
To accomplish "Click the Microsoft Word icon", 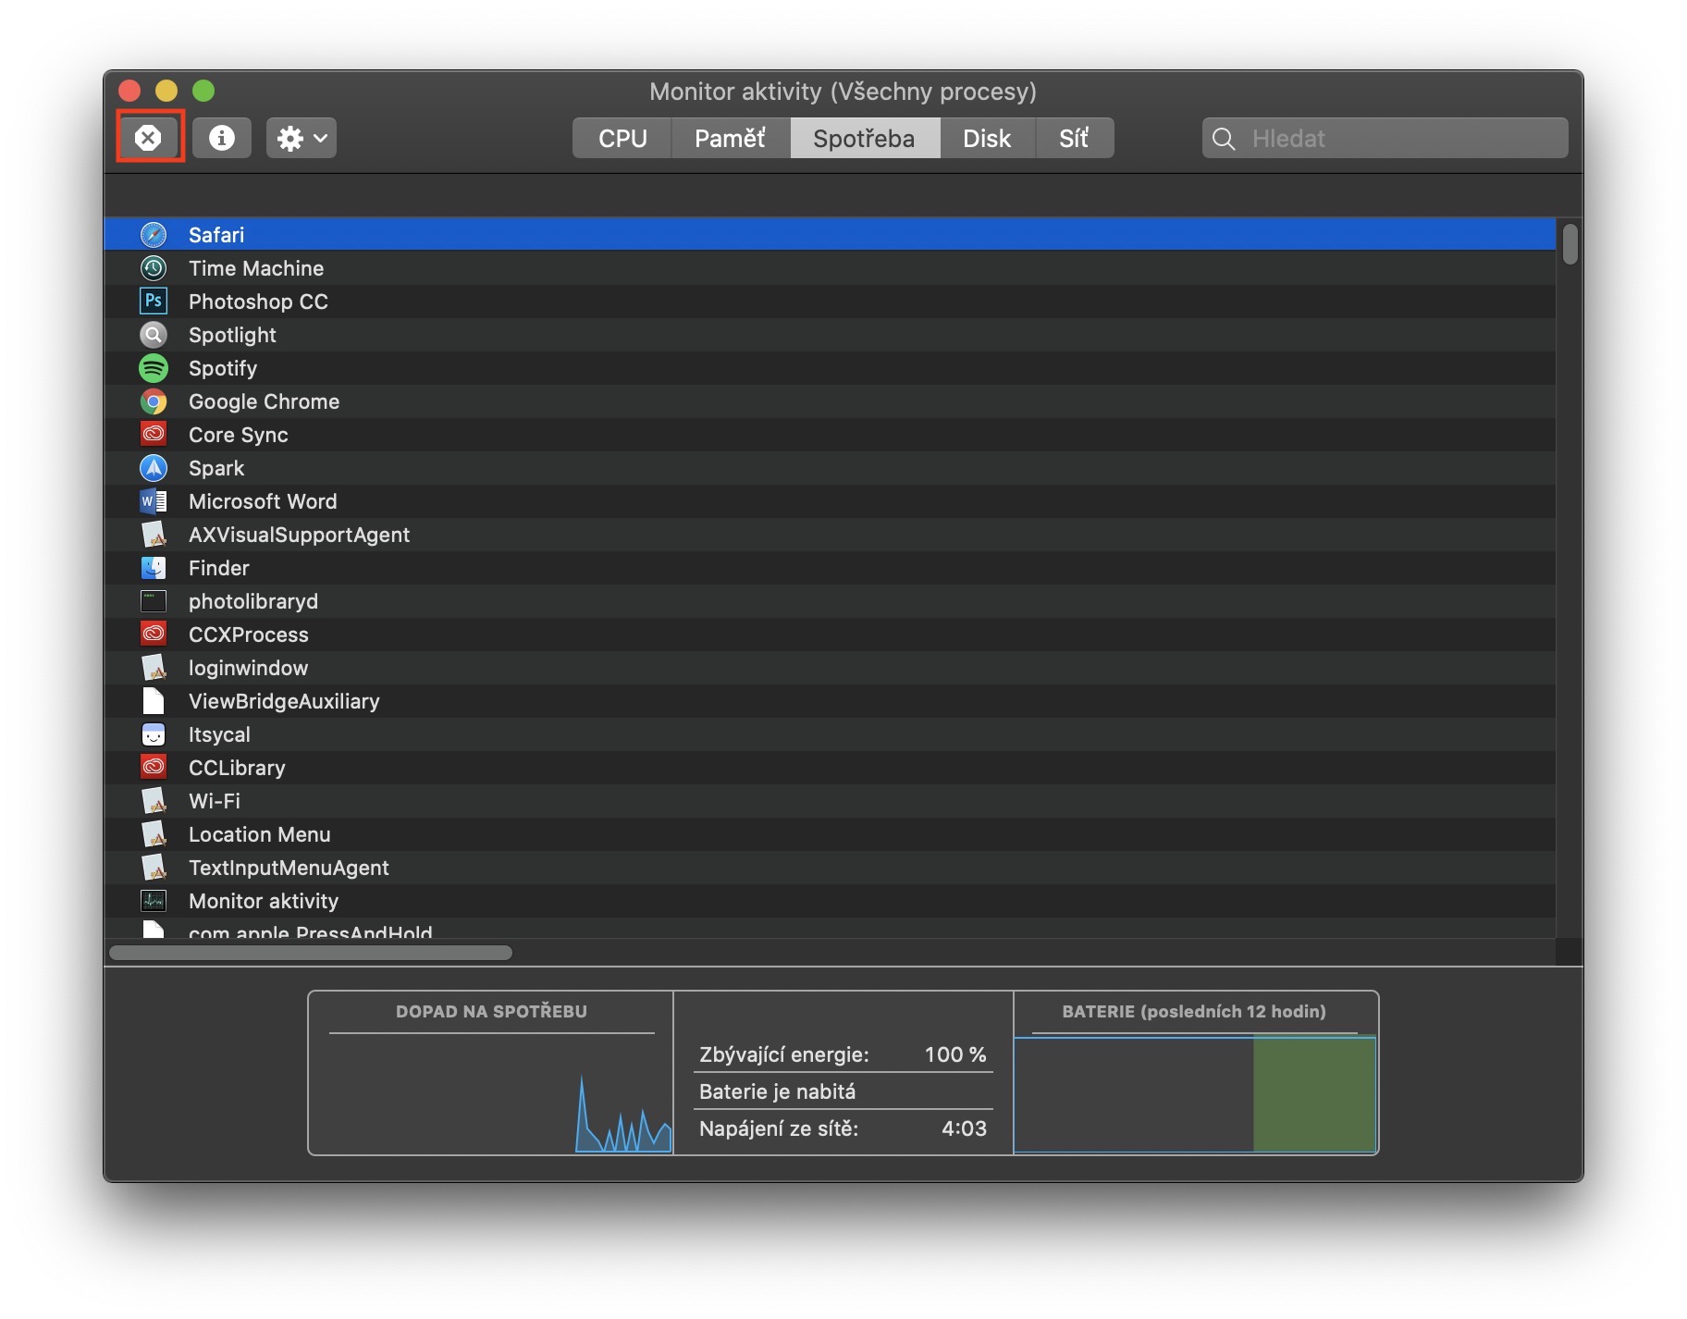I will coord(154,501).
